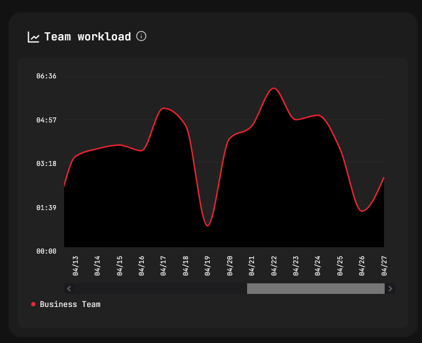The image size is (422, 343).
Task: Click the 06:36 y-axis label
Action: pos(47,76)
